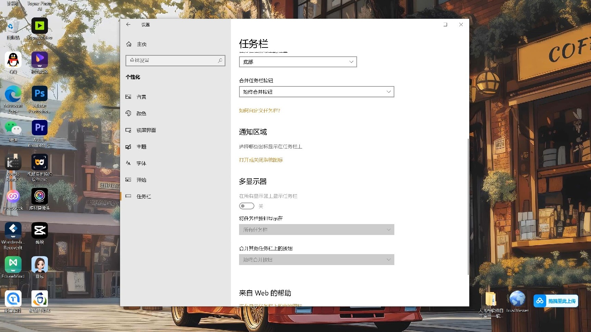Open 锁屏界面 (Lock screen) settings icon
The width and height of the screenshot is (591, 332).
(x=129, y=130)
